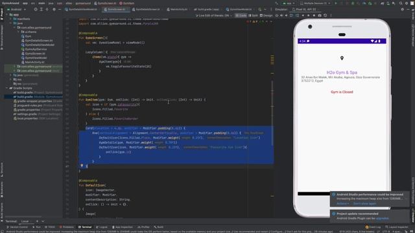Viewport: 415px width, 233px height.
Task: Open the Layout Inspector tool window
Action: tap(396, 227)
